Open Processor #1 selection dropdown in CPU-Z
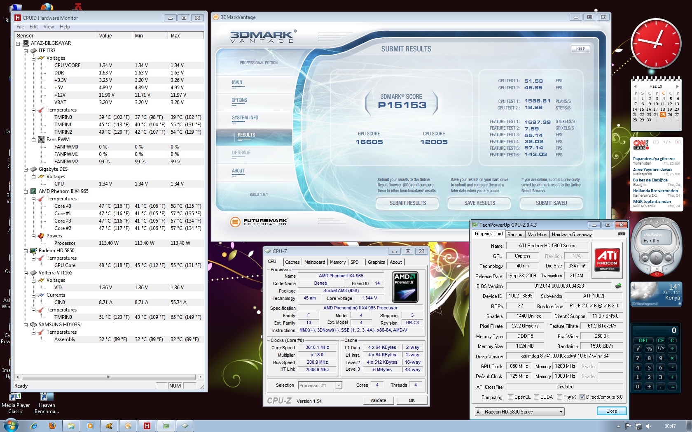This screenshot has width=692, height=432. point(320,386)
